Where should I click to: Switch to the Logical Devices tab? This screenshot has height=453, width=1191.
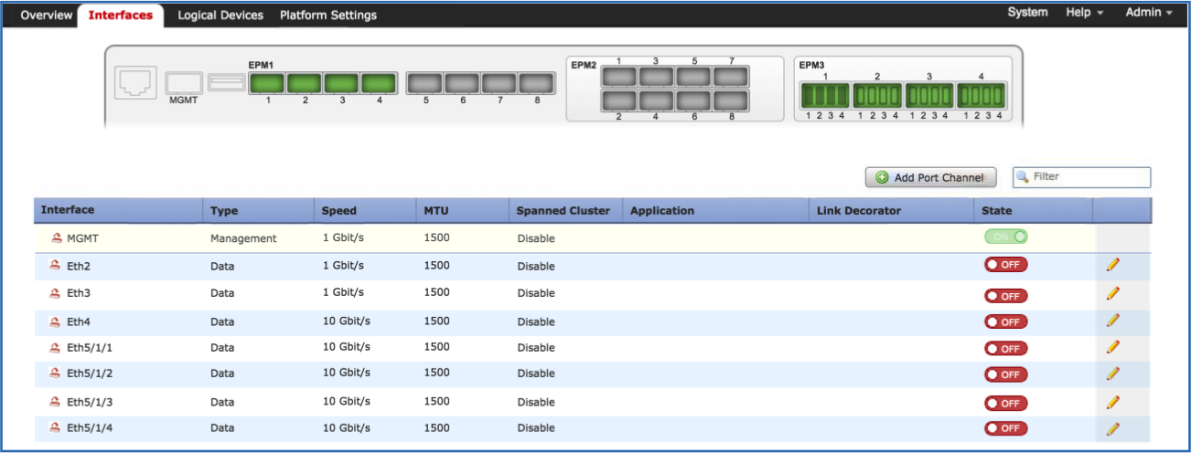point(220,16)
